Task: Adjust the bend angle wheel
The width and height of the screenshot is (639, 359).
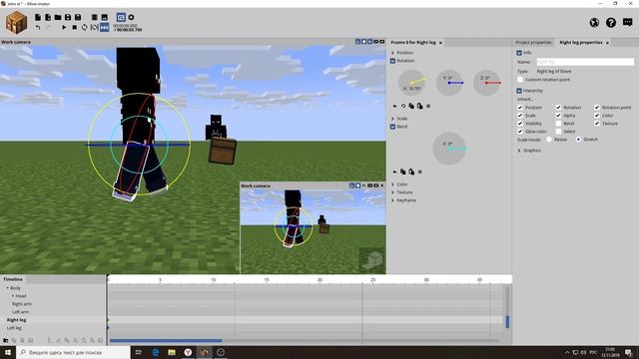Action: point(449,149)
